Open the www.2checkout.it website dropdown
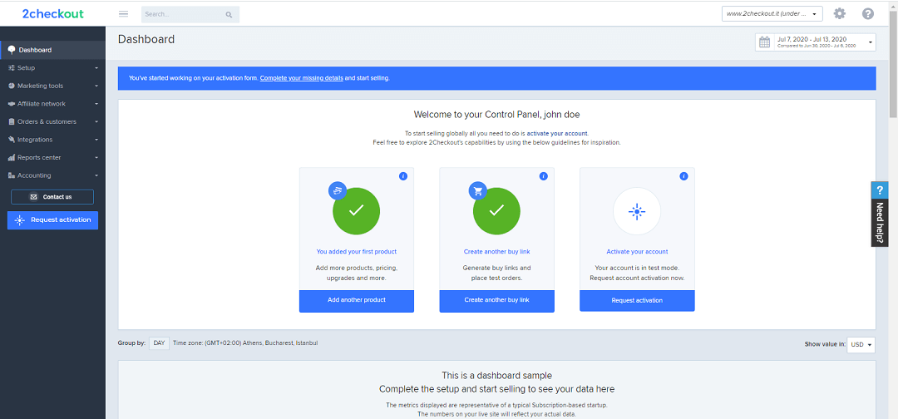898x419 pixels. click(x=772, y=14)
